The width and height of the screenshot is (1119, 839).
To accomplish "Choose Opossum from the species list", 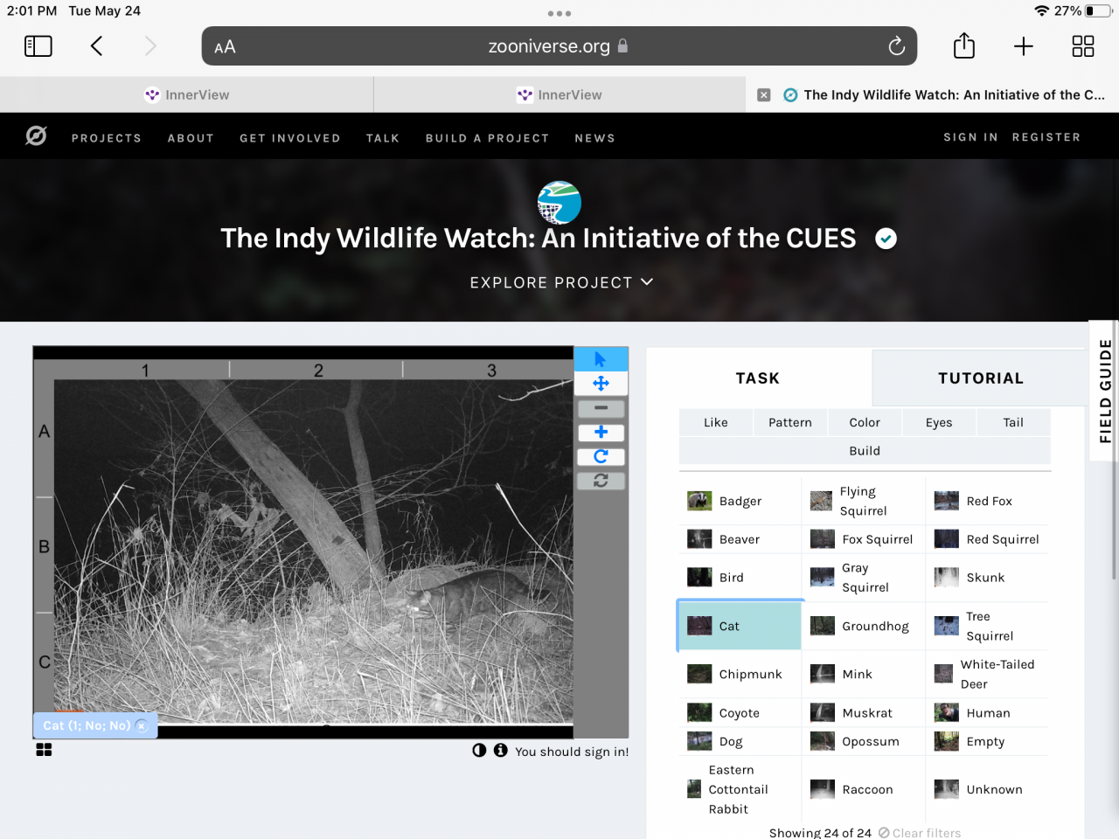I will 864,741.
